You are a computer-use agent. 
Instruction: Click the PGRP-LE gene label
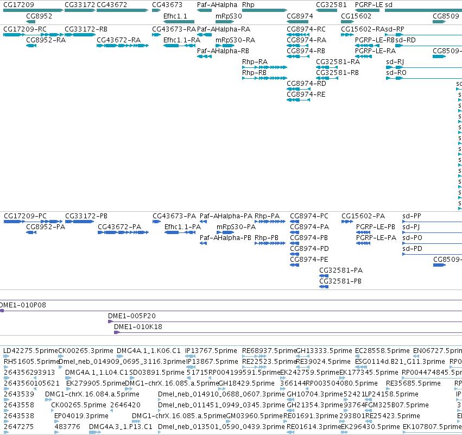coord(369,5)
